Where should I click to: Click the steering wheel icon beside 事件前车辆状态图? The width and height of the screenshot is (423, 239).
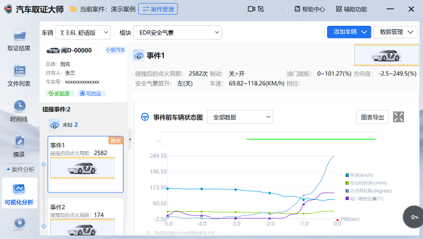click(x=145, y=117)
